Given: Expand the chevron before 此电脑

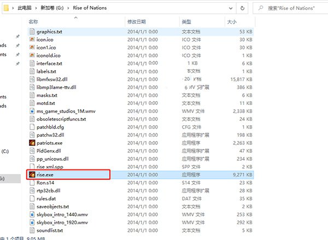Looking at the screenshot, I should click(x=13, y=8).
